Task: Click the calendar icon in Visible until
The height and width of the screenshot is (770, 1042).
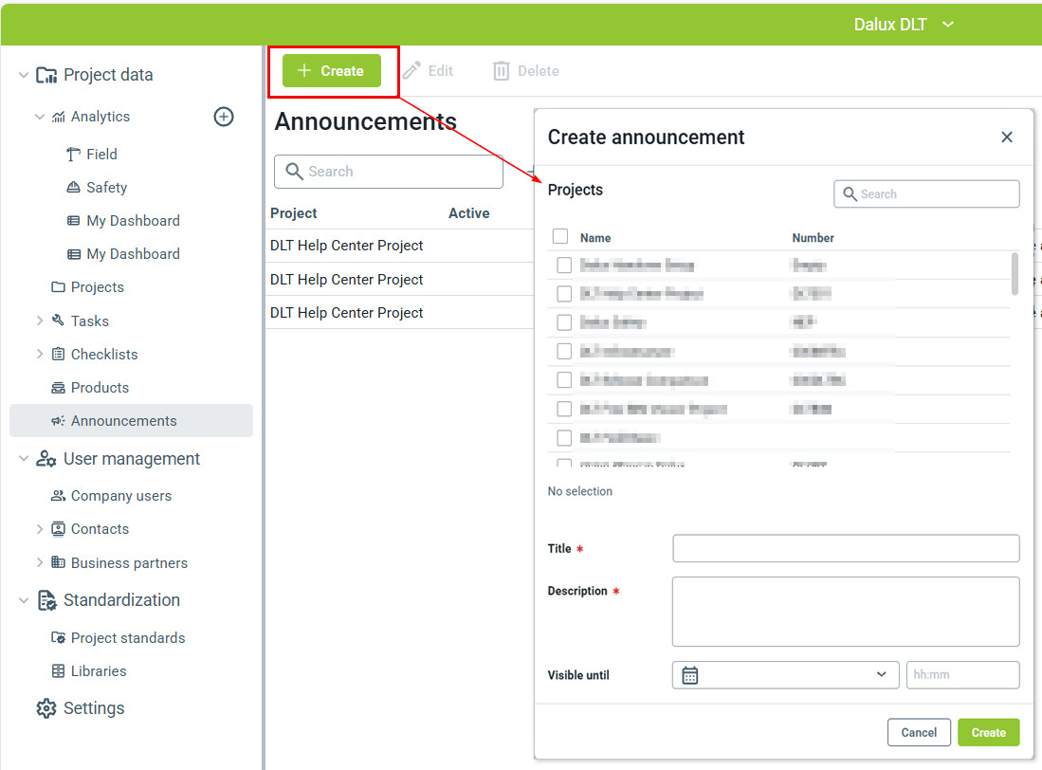Action: (x=690, y=675)
